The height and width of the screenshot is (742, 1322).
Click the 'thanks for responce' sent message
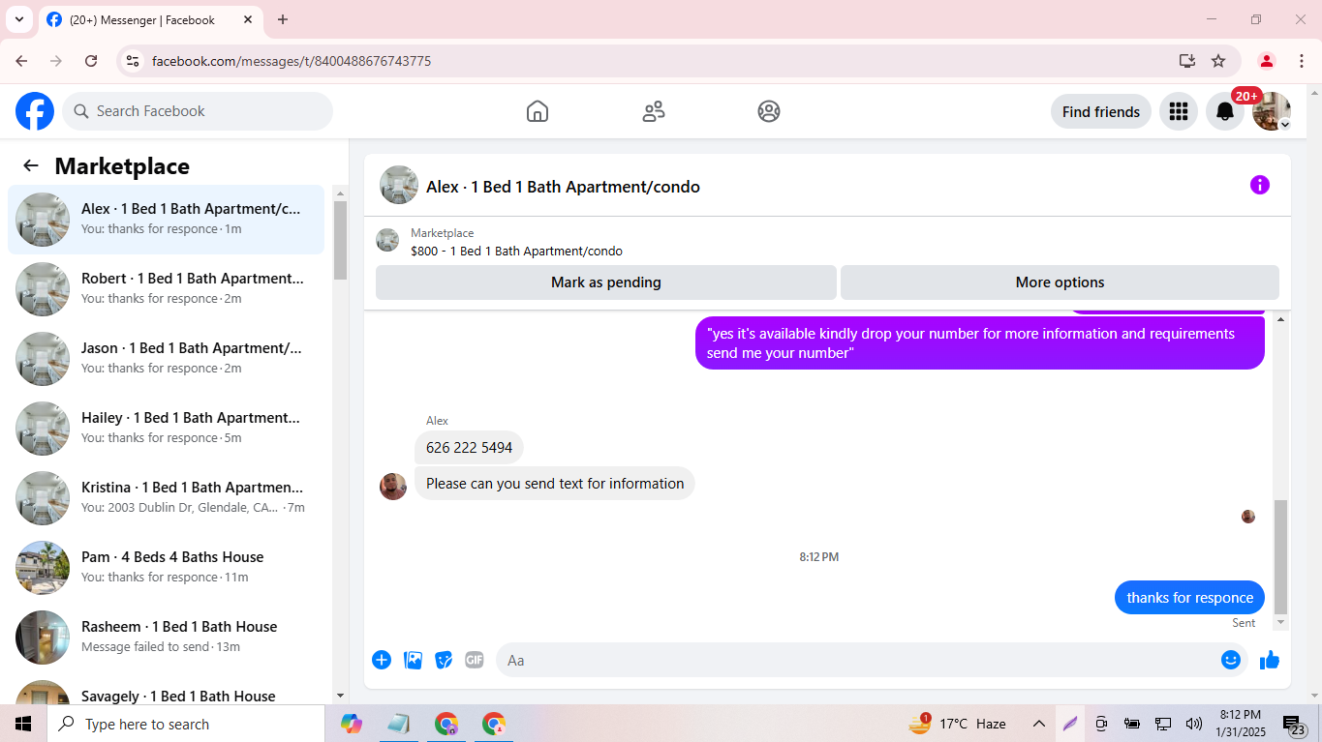tap(1190, 598)
